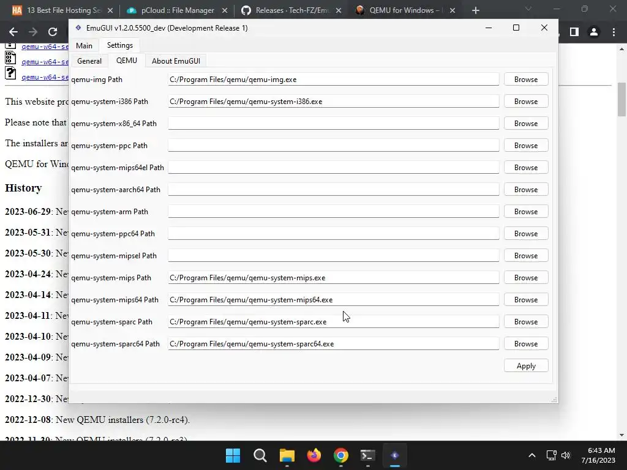Open the Terminal taskbar icon

367,455
